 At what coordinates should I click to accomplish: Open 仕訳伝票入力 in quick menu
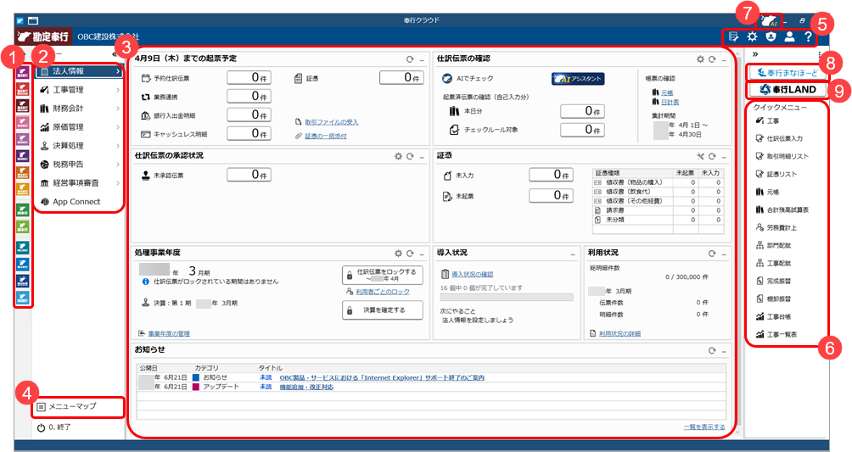click(x=779, y=138)
